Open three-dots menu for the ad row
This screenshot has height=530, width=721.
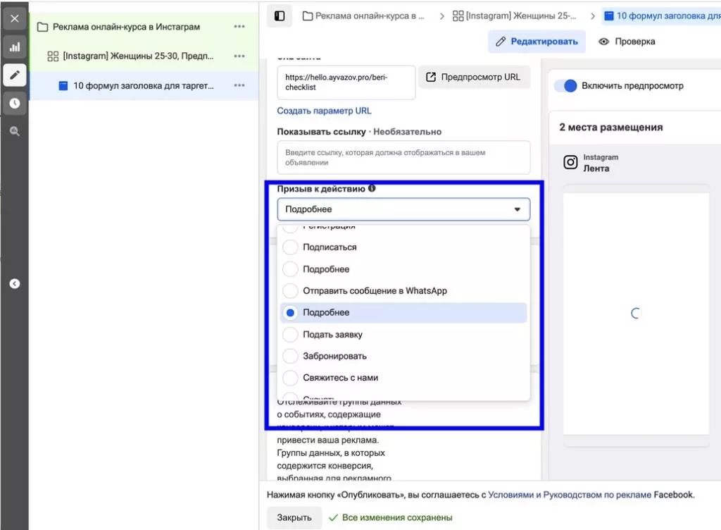coord(239,85)
